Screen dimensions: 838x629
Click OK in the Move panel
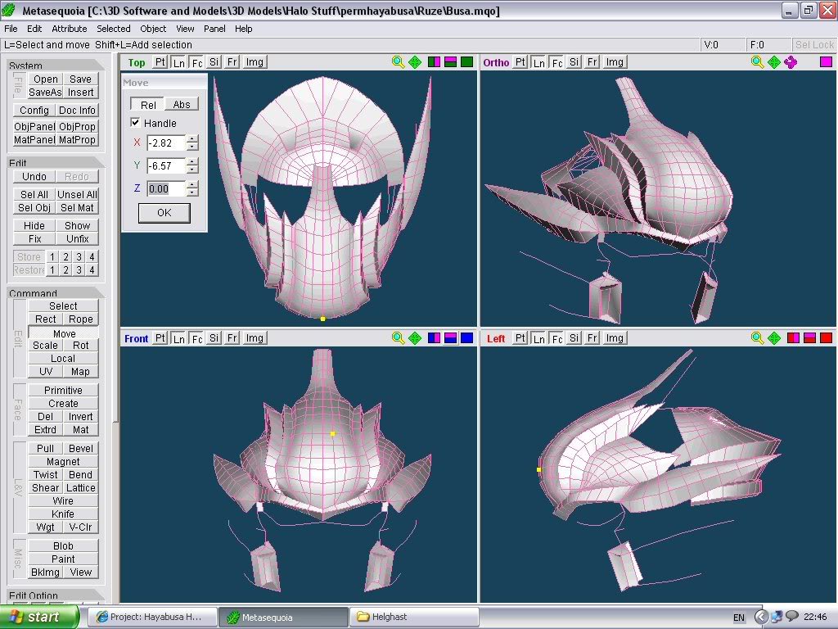[164, 213]
